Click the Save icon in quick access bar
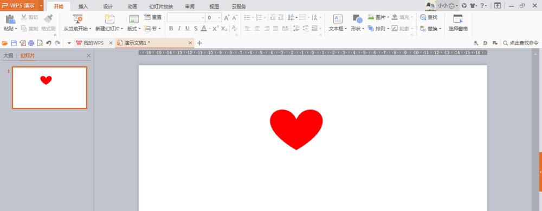This screenshot has height=211, width=542. pyautogui.click(x=14, y=43)
